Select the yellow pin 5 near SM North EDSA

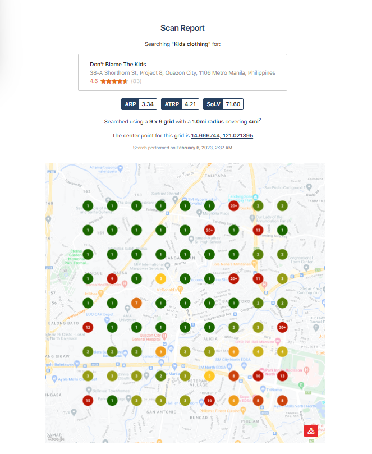209,376
